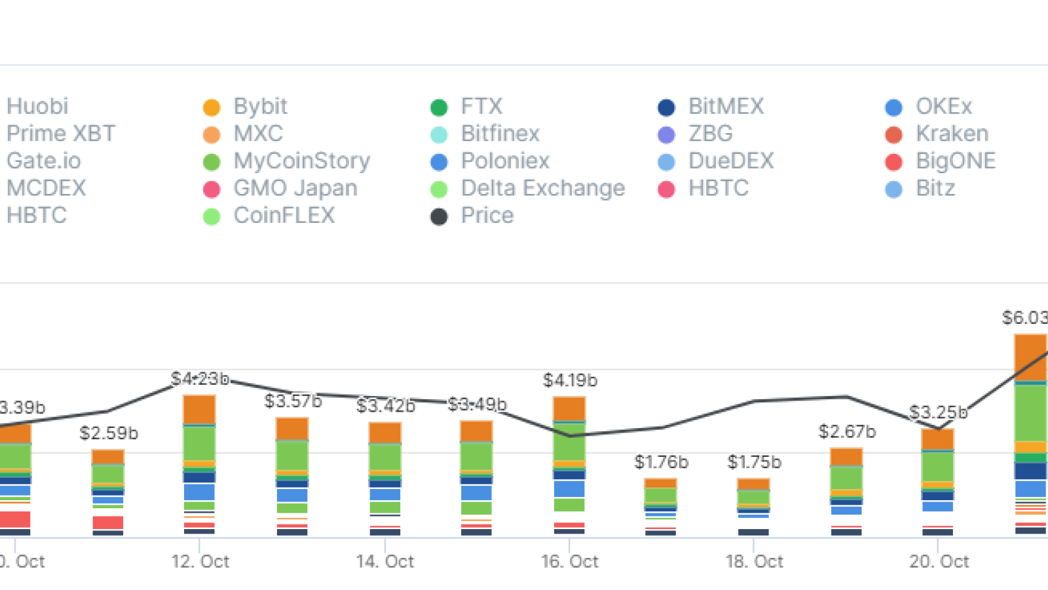Click the Gate.io legend label
The height and width of the screenshot is (590, 1048).
pos(44,161)
